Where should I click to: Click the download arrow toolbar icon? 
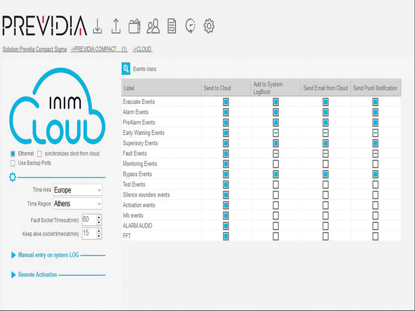coord(97,26)
